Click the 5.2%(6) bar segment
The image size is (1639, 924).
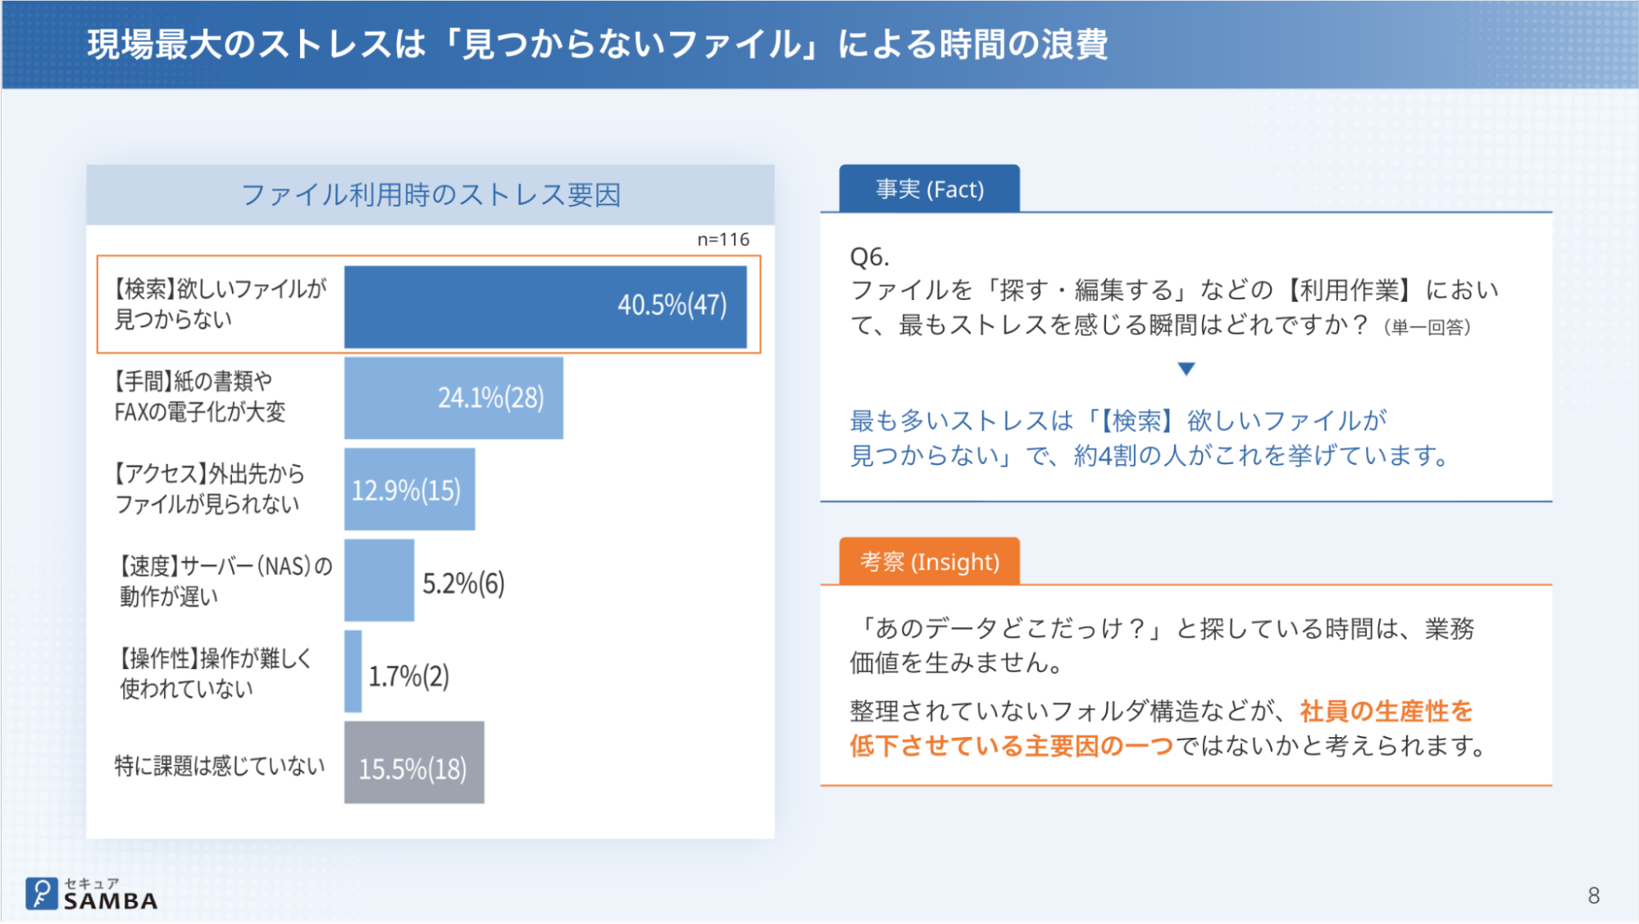[x=379, y=580]
